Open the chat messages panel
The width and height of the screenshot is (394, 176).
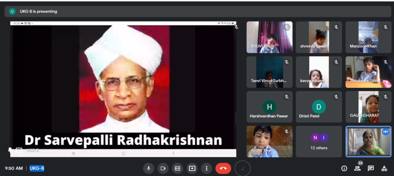point(371,168)
